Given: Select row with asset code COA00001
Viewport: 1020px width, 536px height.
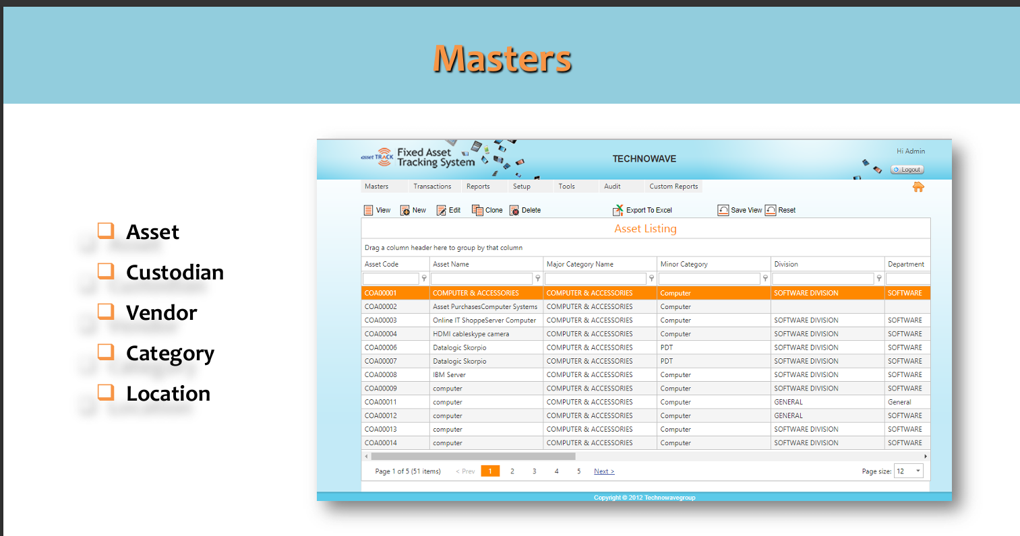Looking at the screenshot, I should pos(646,293).
